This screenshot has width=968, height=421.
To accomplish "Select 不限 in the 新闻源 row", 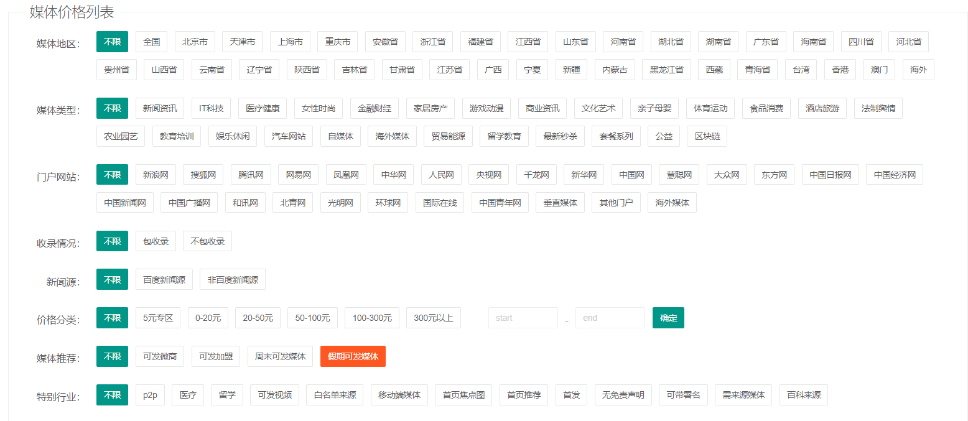I will pyautogui.click(x=112, y=280).
